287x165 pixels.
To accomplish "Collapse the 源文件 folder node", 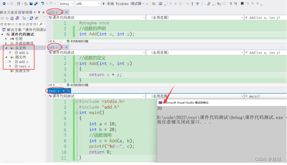I will point(6,57).
